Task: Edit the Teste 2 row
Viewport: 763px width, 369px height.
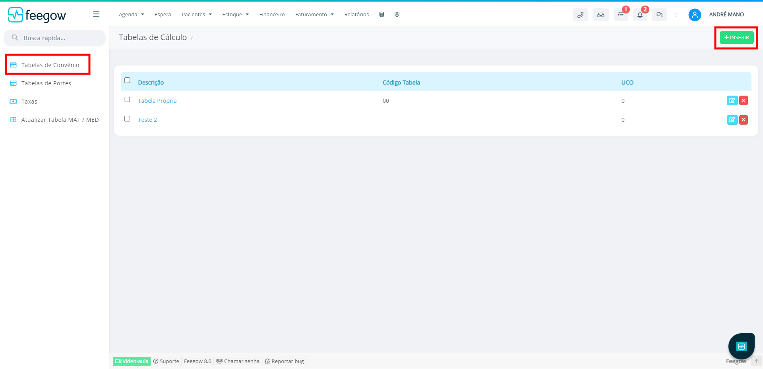Action: tap(732, 120)
